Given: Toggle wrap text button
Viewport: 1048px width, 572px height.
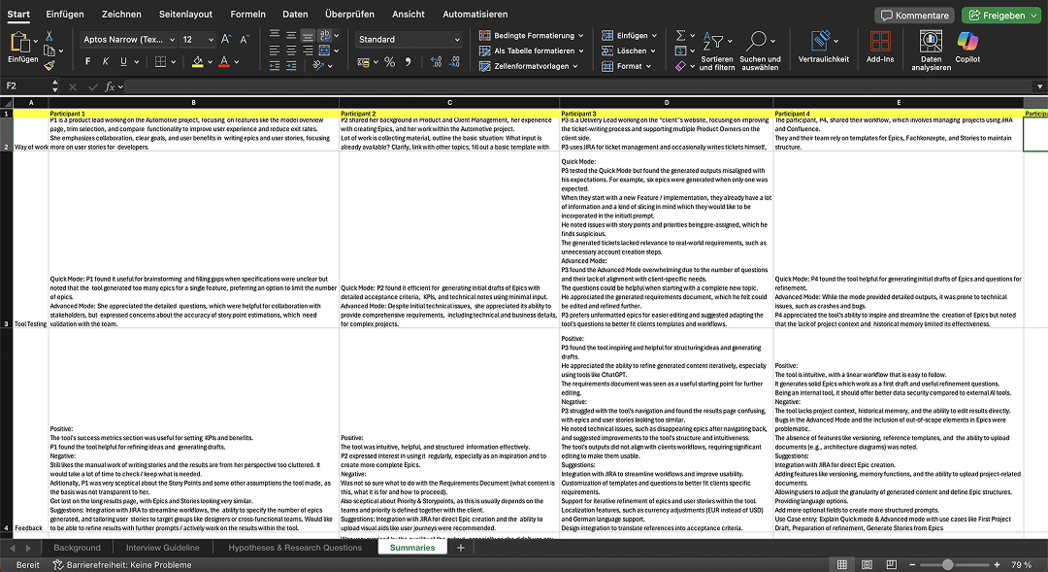Looking at the screenshot, I should click(324, 35).
